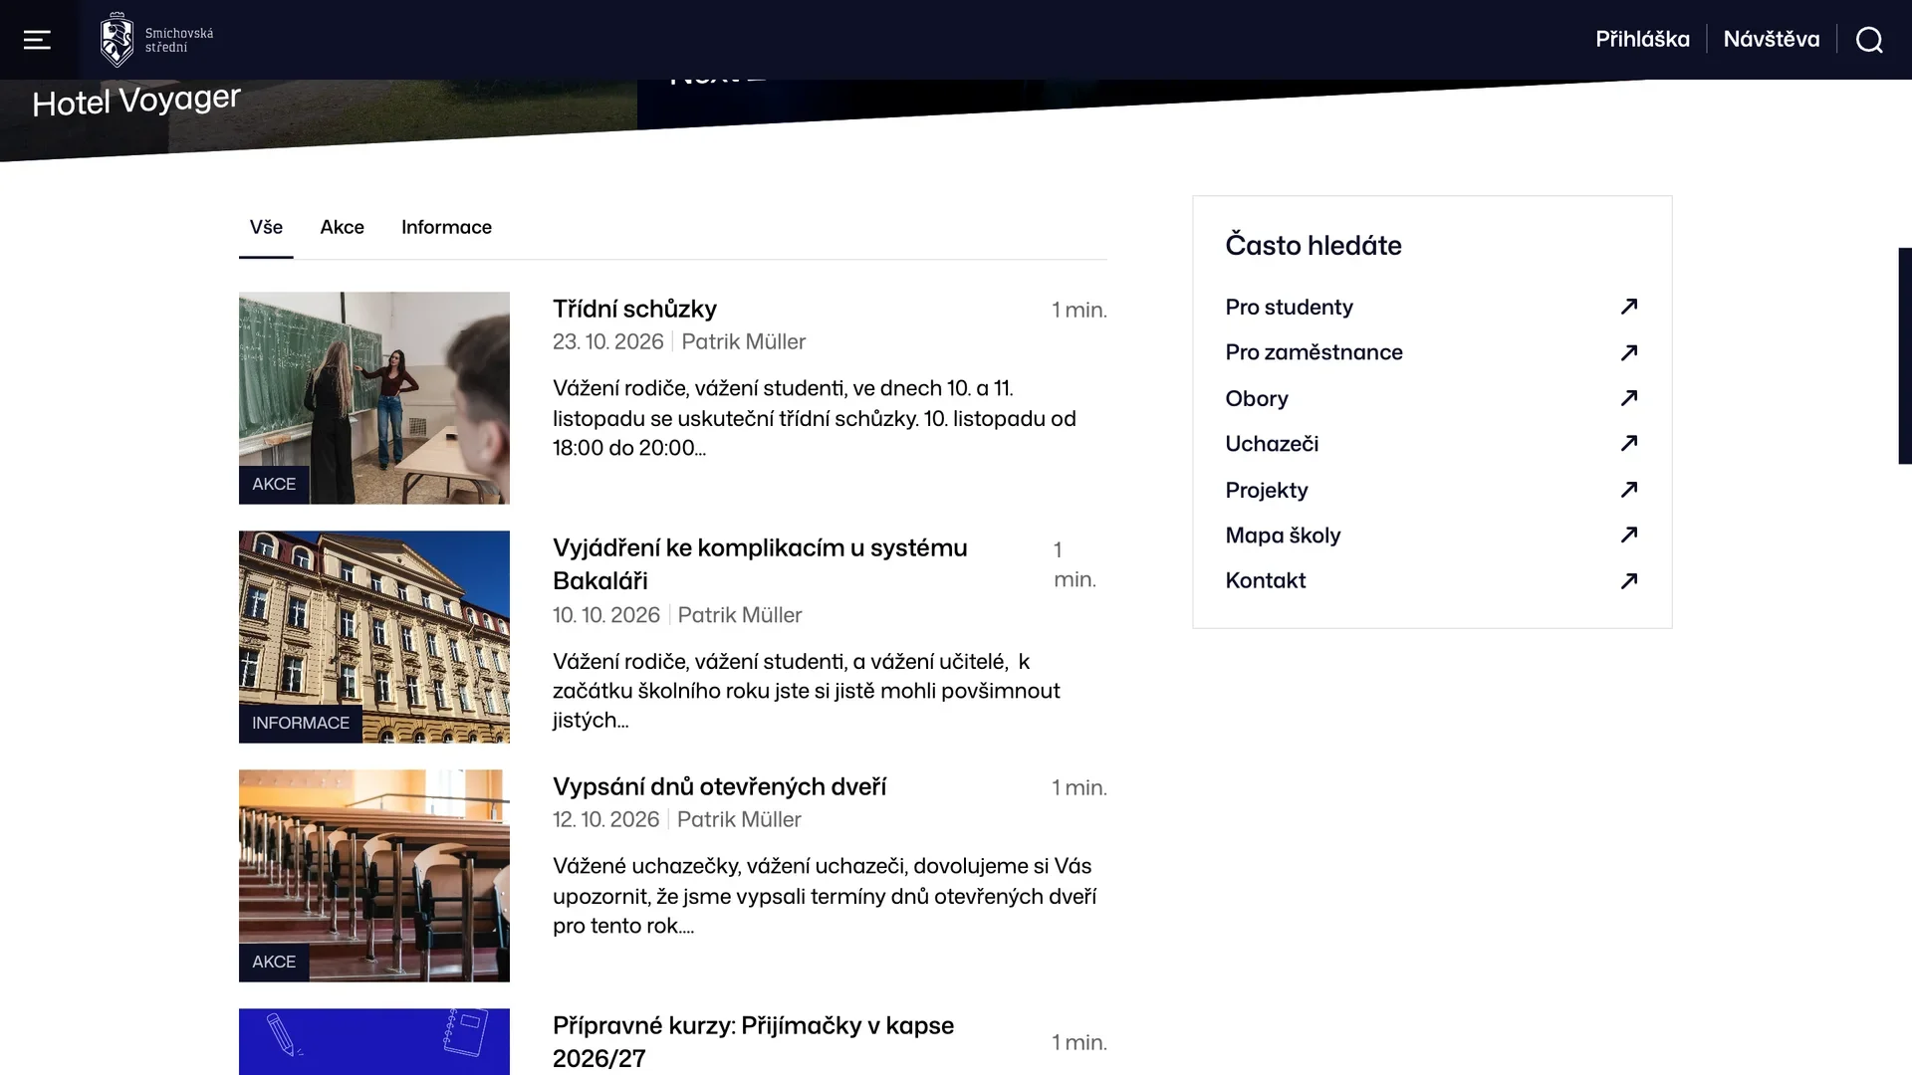Open the Pro studenty link
The image size is (1912, 1075).
point(1289,307)
